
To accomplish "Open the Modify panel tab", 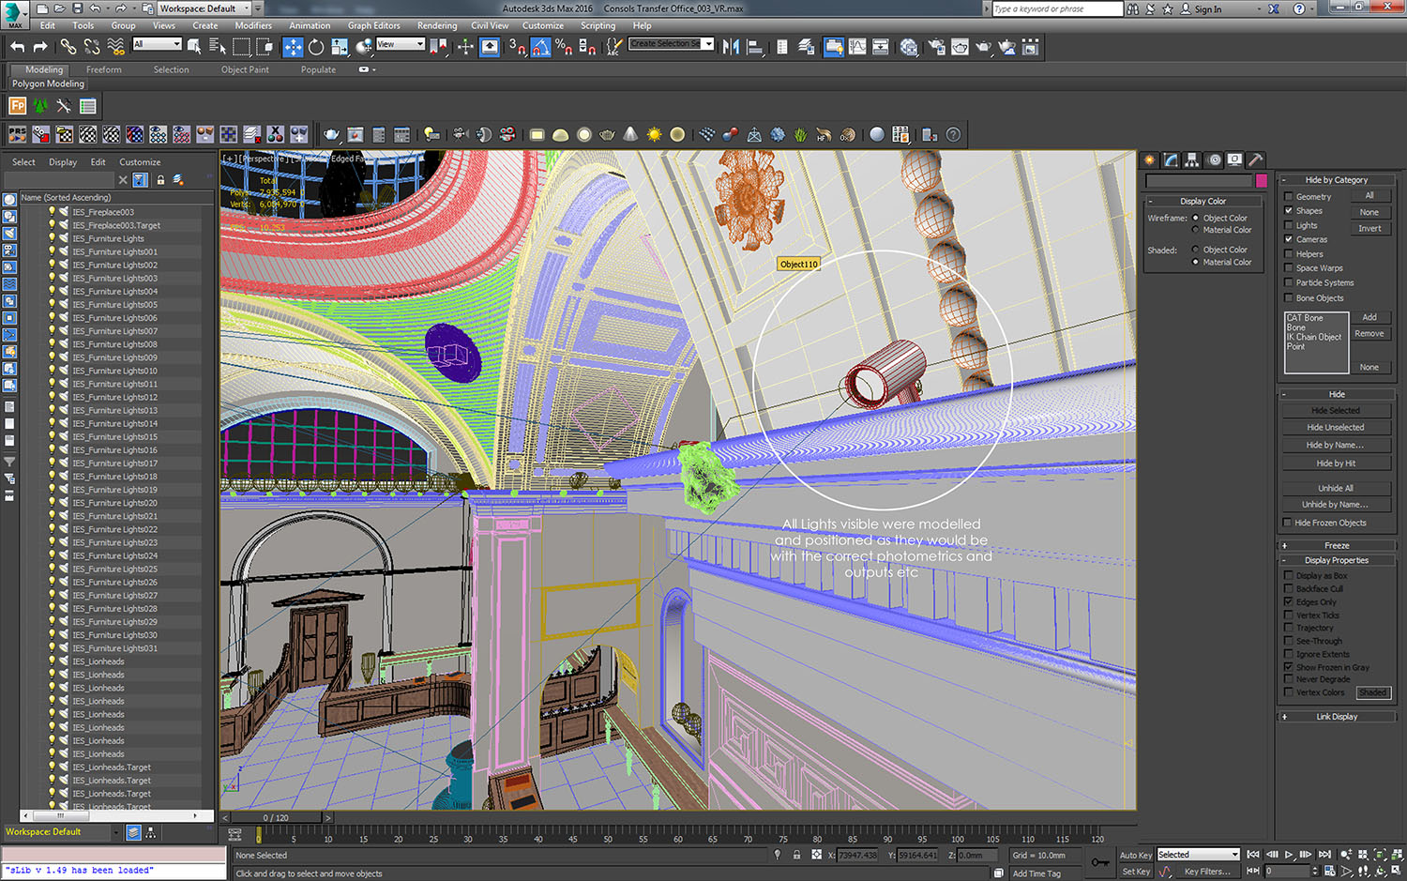I will 1171,159.
